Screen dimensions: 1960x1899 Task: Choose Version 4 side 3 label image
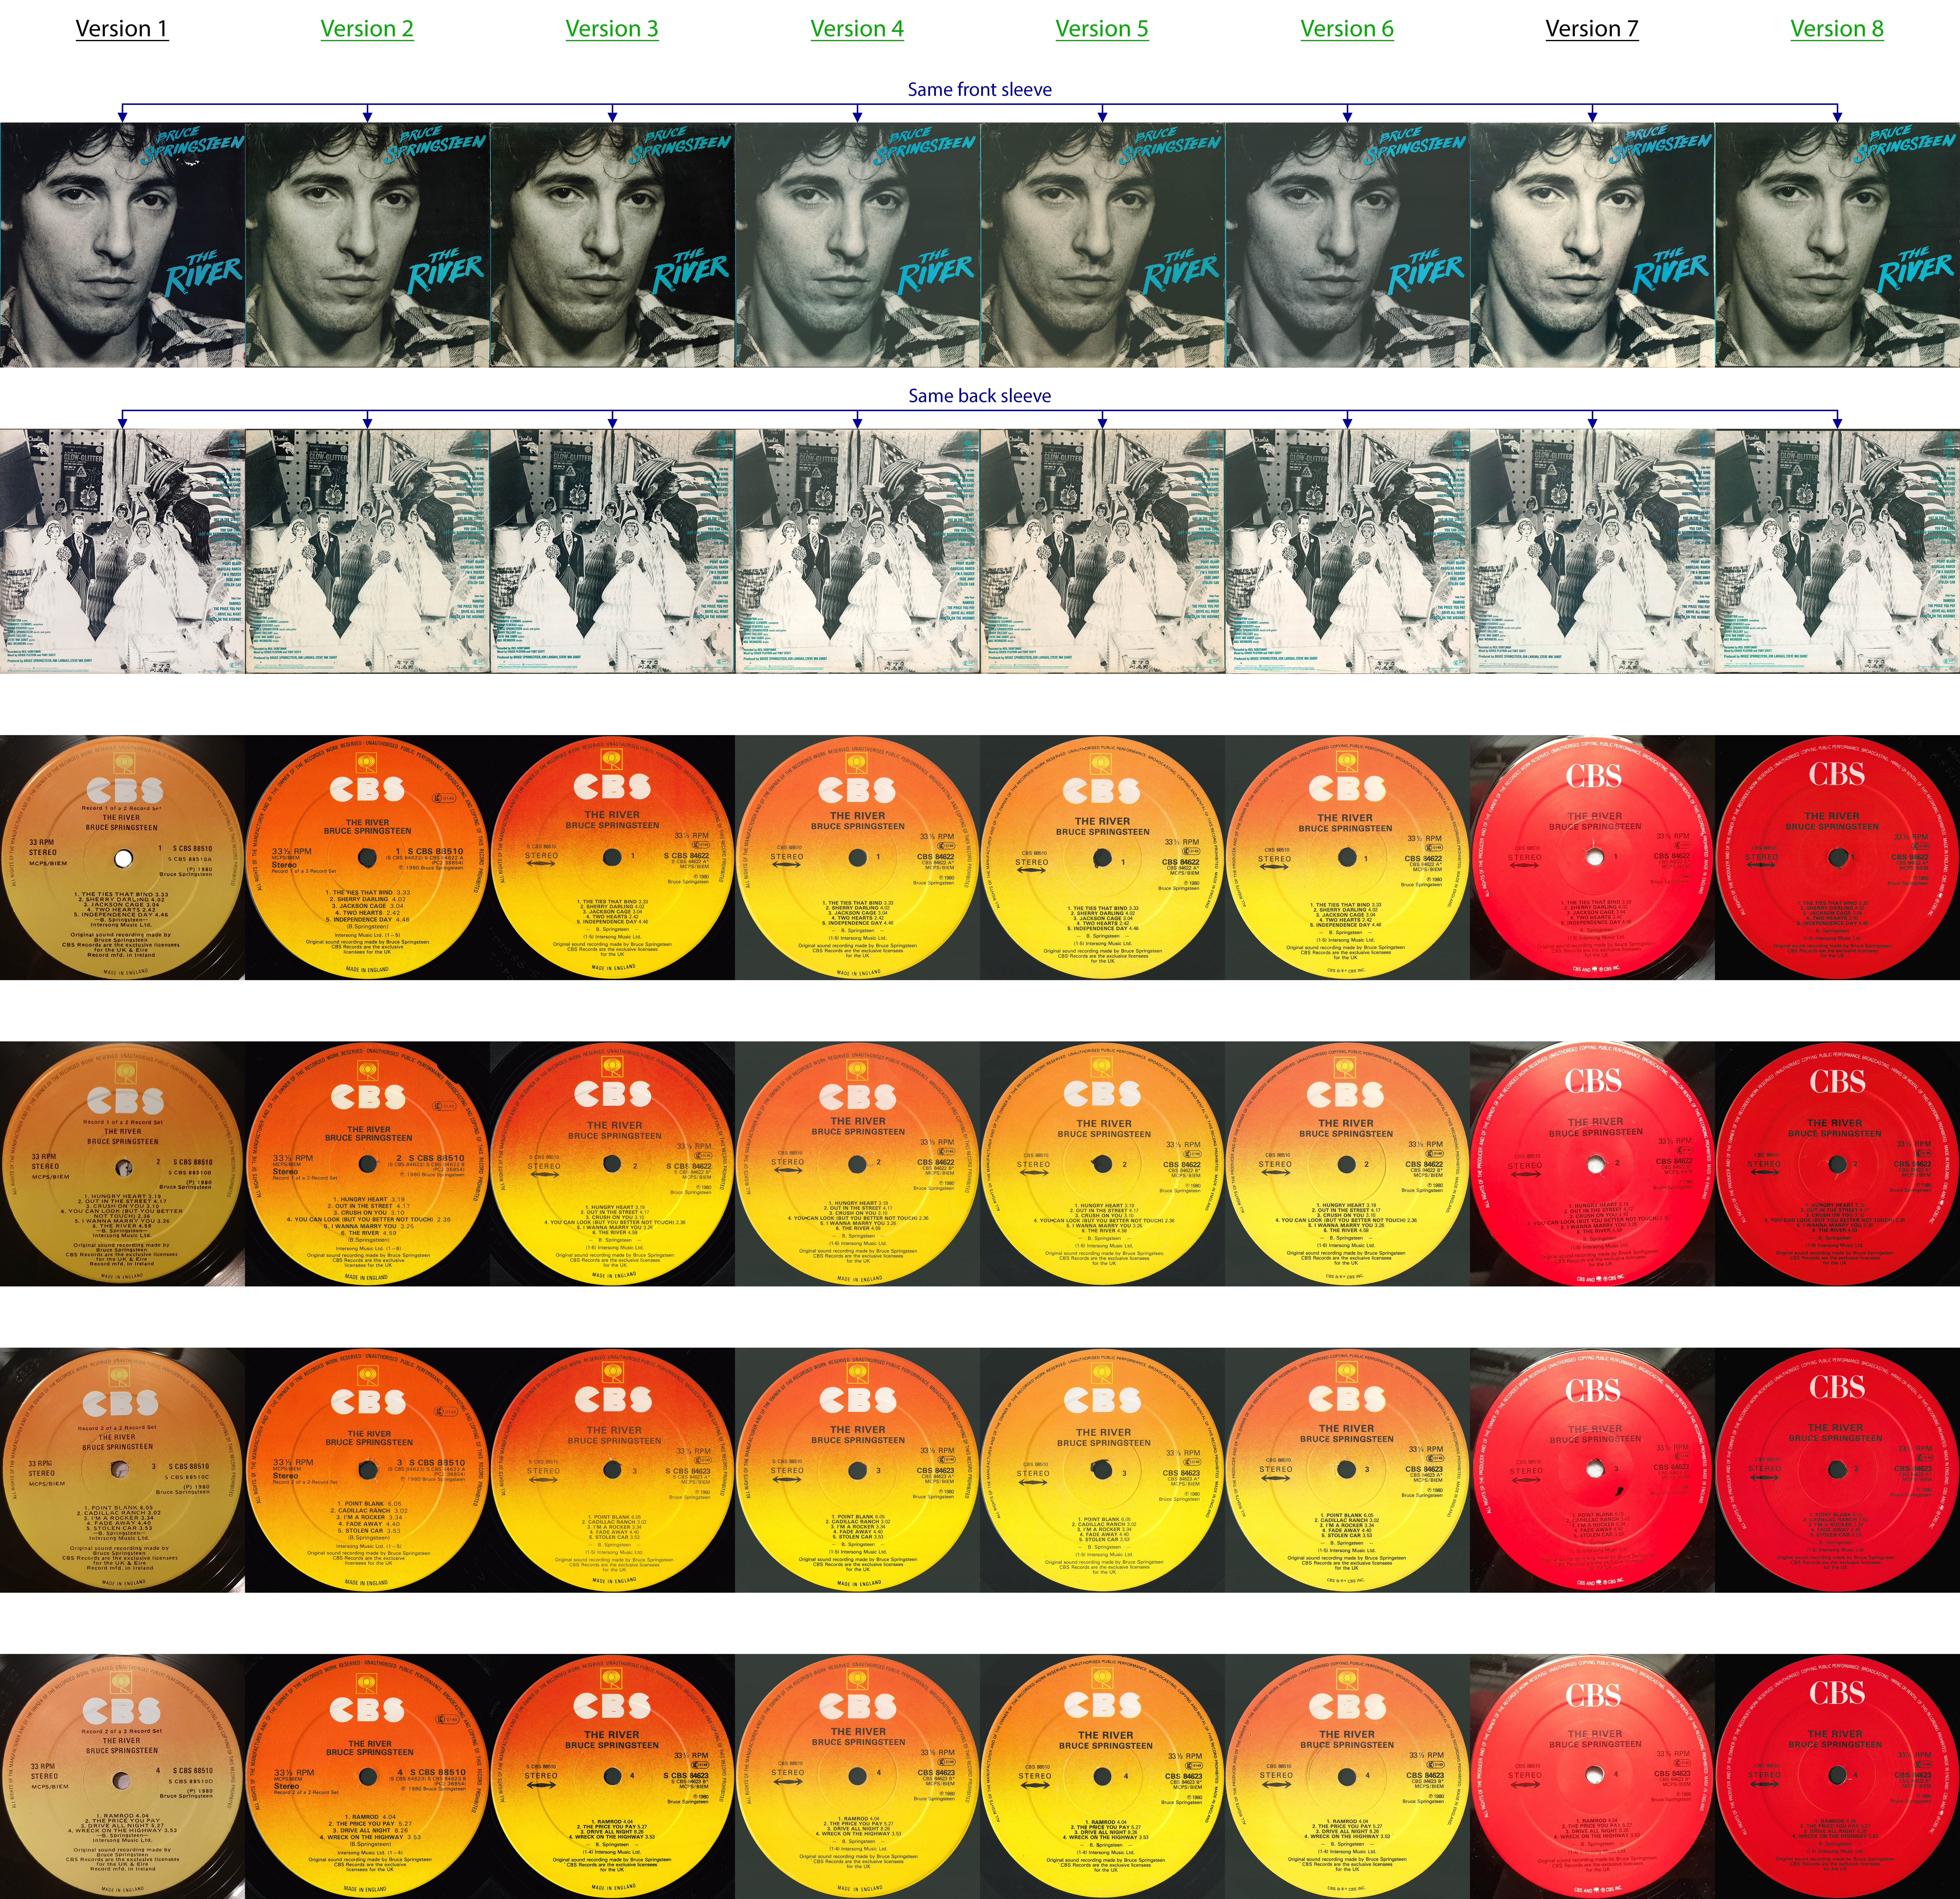(857, 1470)
